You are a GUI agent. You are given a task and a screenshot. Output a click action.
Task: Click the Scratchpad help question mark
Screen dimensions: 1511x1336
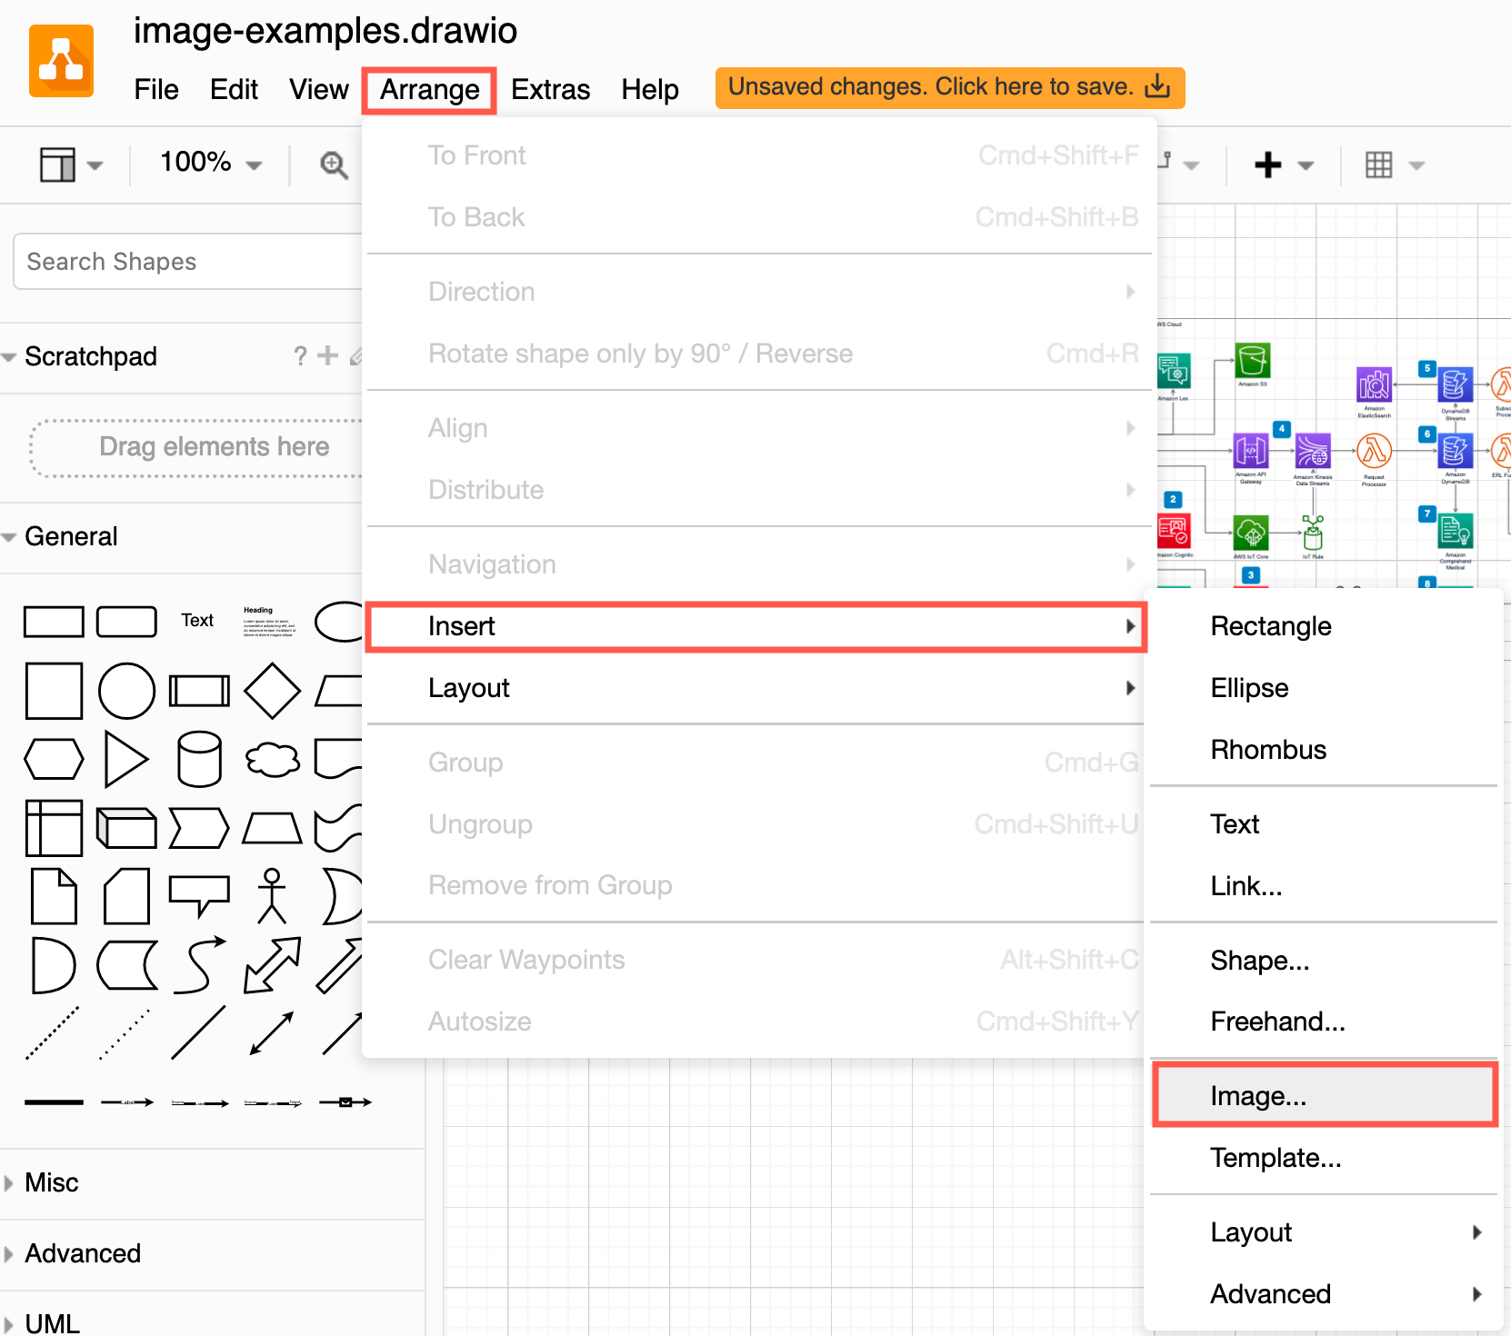point(300,355)
